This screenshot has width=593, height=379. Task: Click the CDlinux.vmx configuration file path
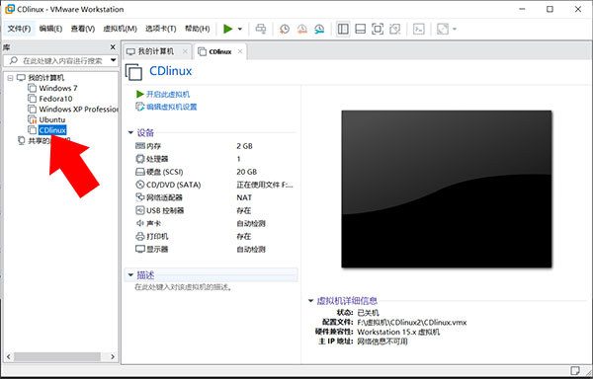coord(412,323)
